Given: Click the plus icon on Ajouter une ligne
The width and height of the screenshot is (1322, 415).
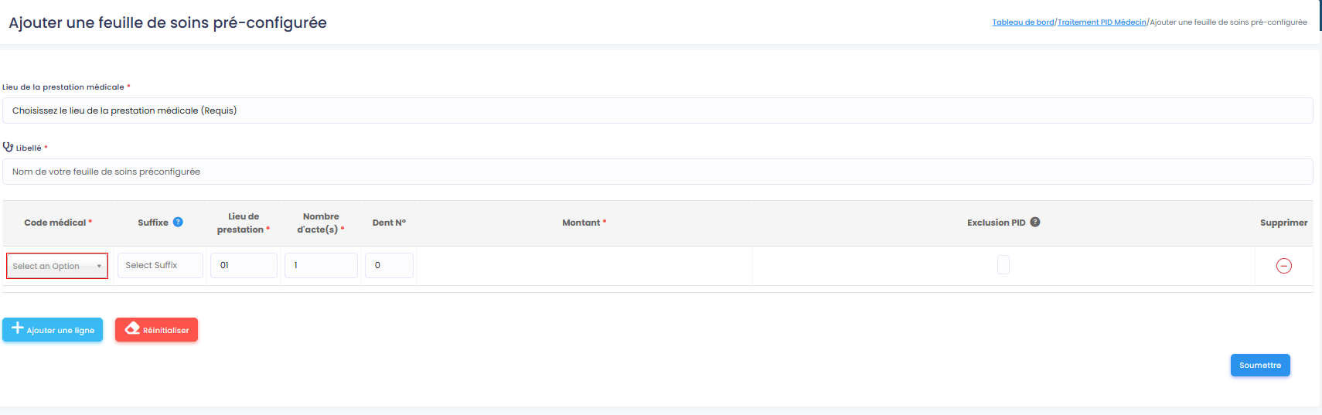Looking at the screenshot, I should (18, 328).
